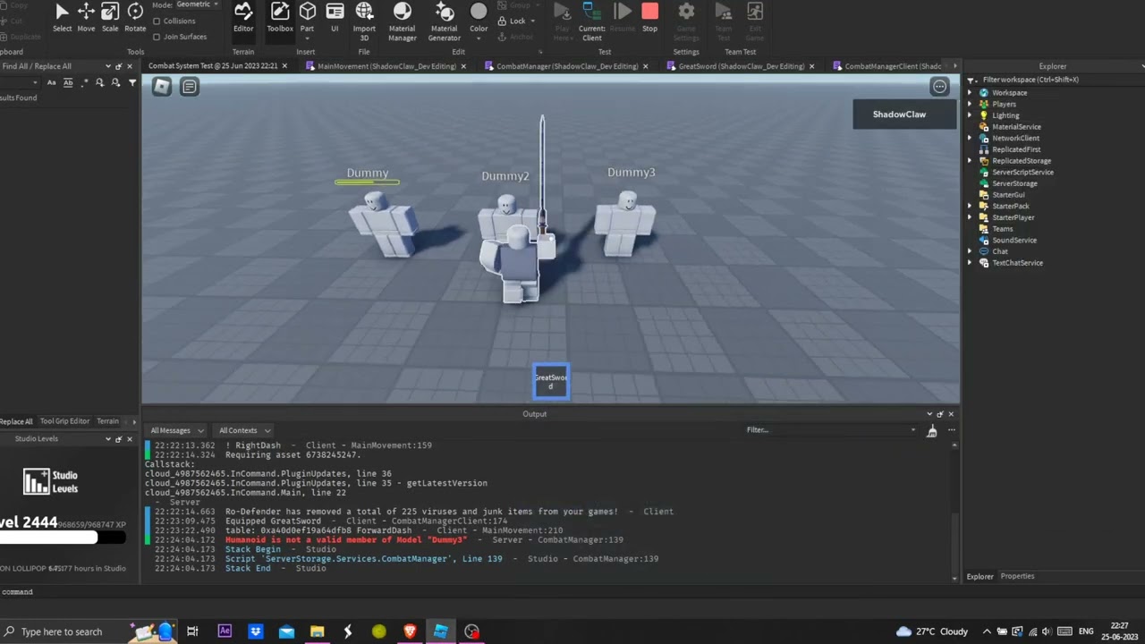Expand the Lighting node in Explorer

click(x=971, y=115)
